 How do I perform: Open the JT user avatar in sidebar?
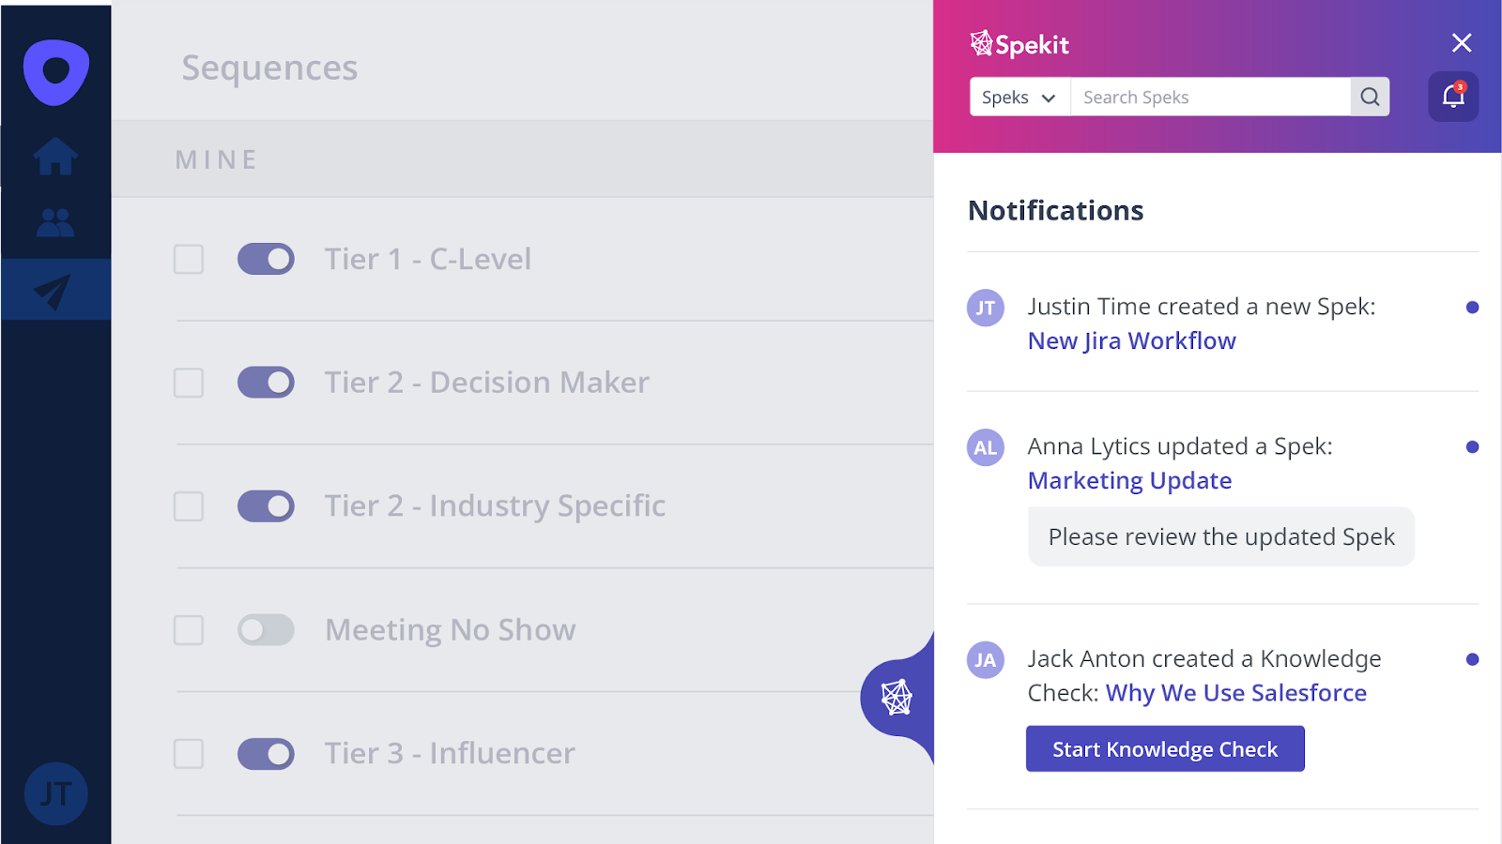(55, 793)
